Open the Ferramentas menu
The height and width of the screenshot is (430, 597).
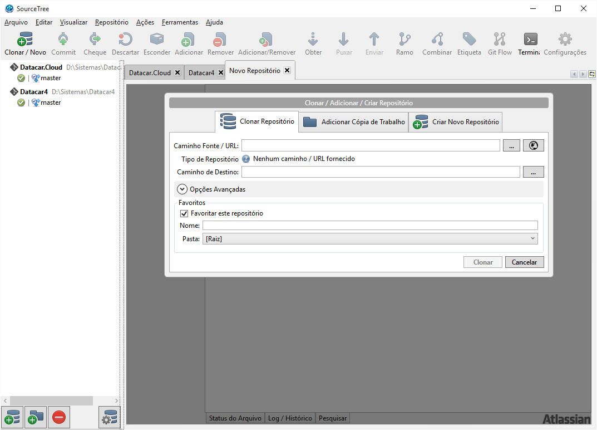coord(180,22)
